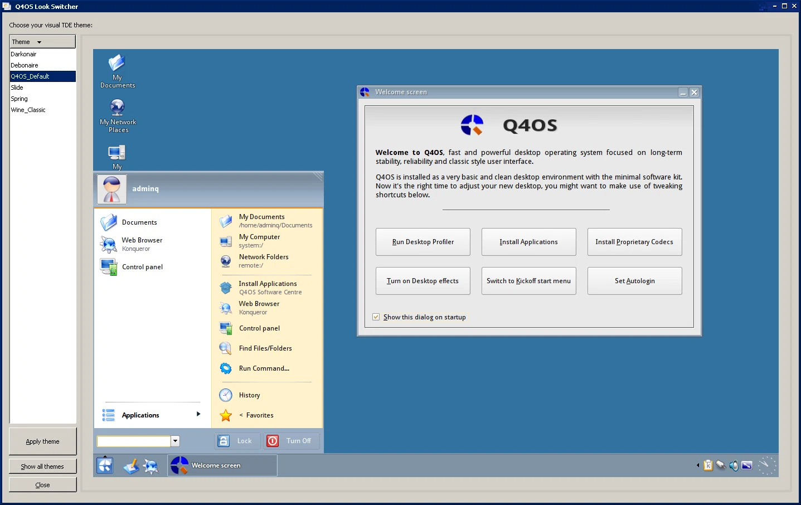Click Install Applications button in Welcome screen
Viewport: 801px width, 505px height.
pyautogui.click(x=529, y=242)
